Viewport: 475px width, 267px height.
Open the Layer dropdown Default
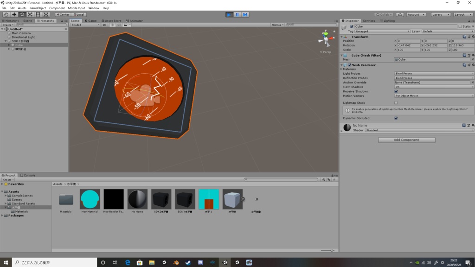coord(448,32)
